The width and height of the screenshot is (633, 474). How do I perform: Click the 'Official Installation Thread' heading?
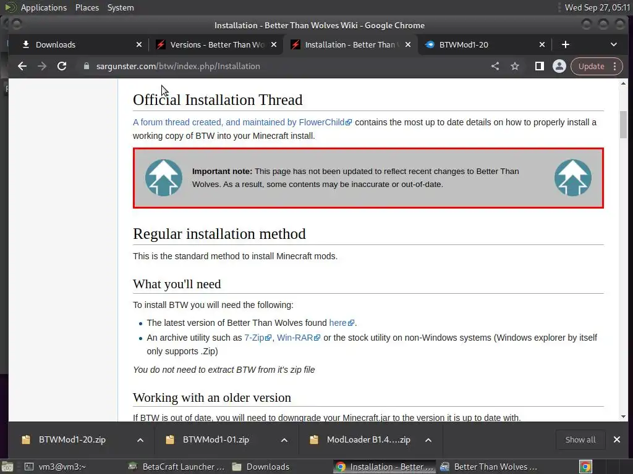coord(218,100)
